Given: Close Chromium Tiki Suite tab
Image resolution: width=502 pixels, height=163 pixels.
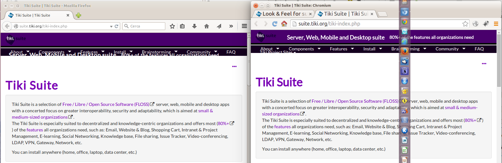Looking at the screenshot, I should [372, 14].
